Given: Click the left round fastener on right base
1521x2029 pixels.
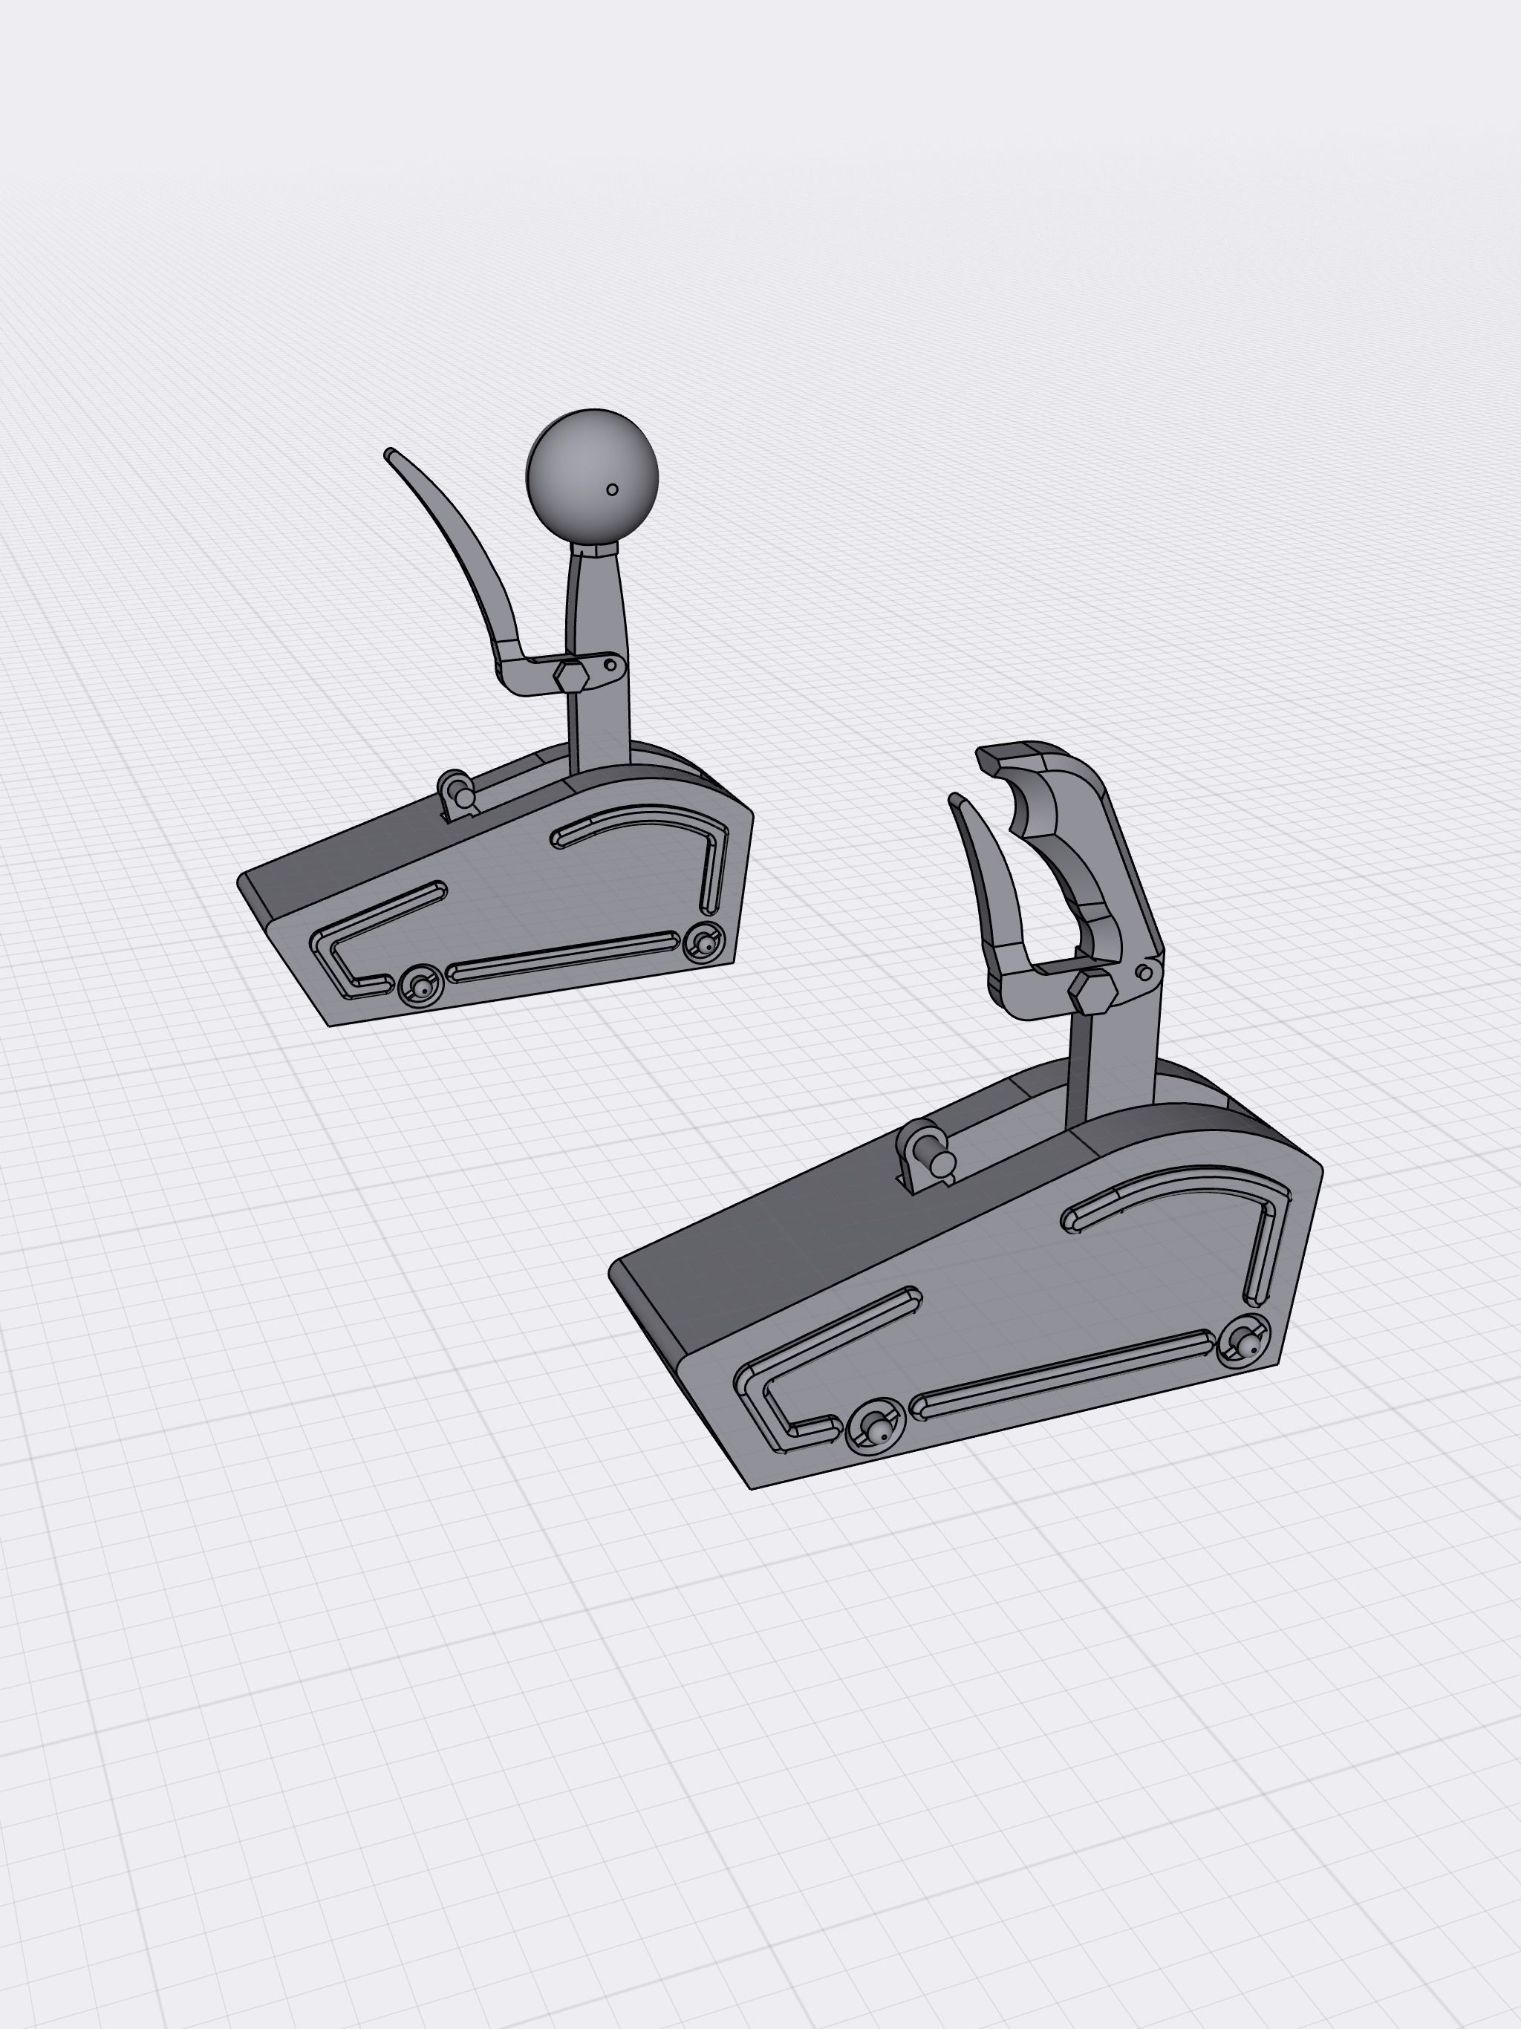Looking at the screenshot, I should pos(876,1427).
